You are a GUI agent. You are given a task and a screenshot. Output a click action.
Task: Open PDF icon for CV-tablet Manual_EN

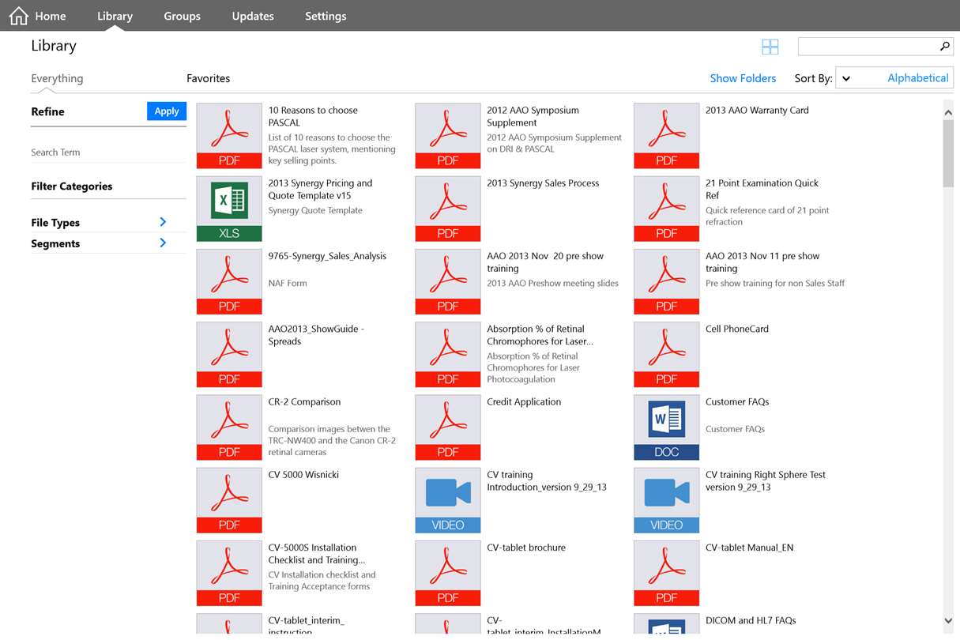click(667, 574)
